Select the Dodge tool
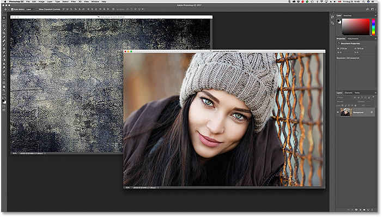 [4, 68]
